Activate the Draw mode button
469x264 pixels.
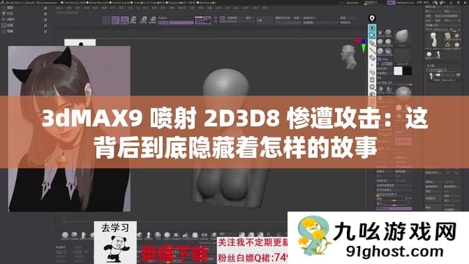(x=125, y=20)
